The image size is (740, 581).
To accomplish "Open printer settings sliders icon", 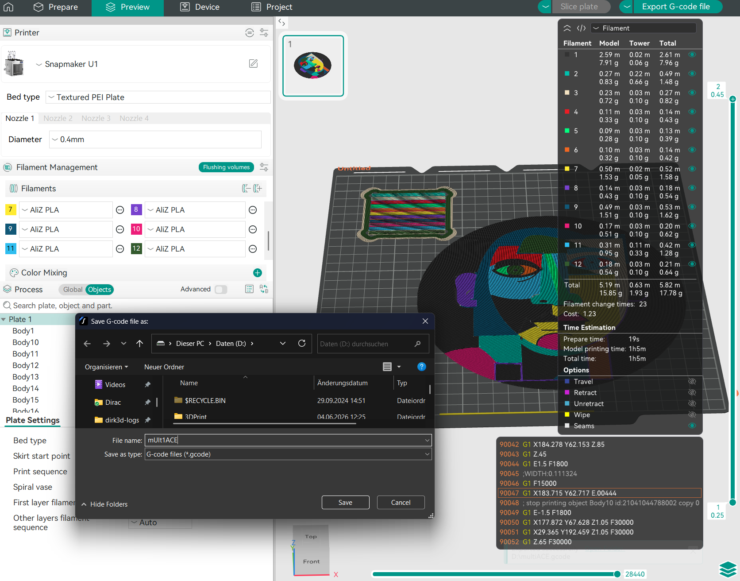I will click(x=264, y=33).
